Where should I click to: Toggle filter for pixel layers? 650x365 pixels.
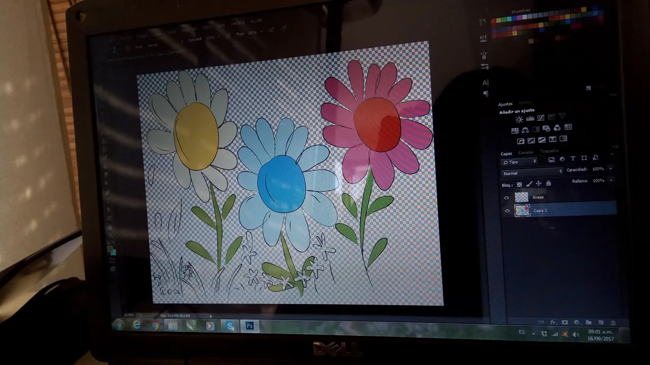pos(551,160)
